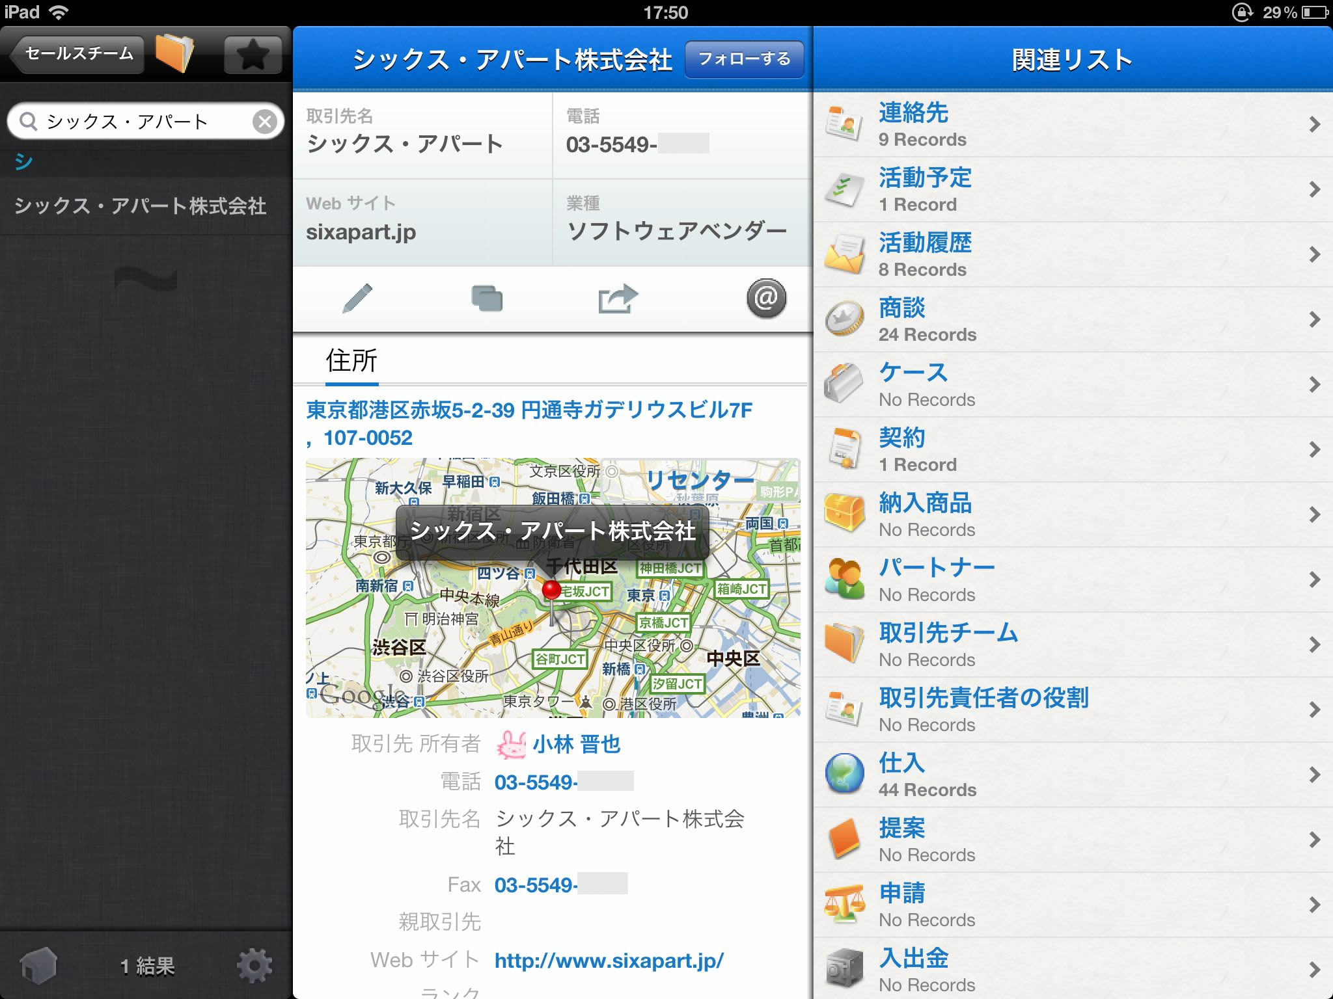Expand 活動履歴 row chevron
Viewport: 1333px width, 999px height.
click(x=1315, y=254)
